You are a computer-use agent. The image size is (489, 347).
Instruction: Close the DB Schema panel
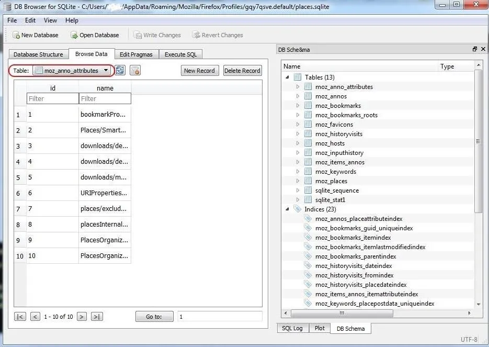click(483, 49)
